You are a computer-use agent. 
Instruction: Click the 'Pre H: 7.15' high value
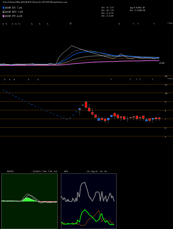tap(108, 10)
